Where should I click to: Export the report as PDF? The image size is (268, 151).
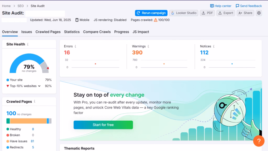(207, 13)
